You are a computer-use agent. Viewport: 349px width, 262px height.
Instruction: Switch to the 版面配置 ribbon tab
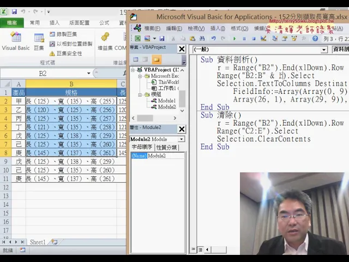79,23
